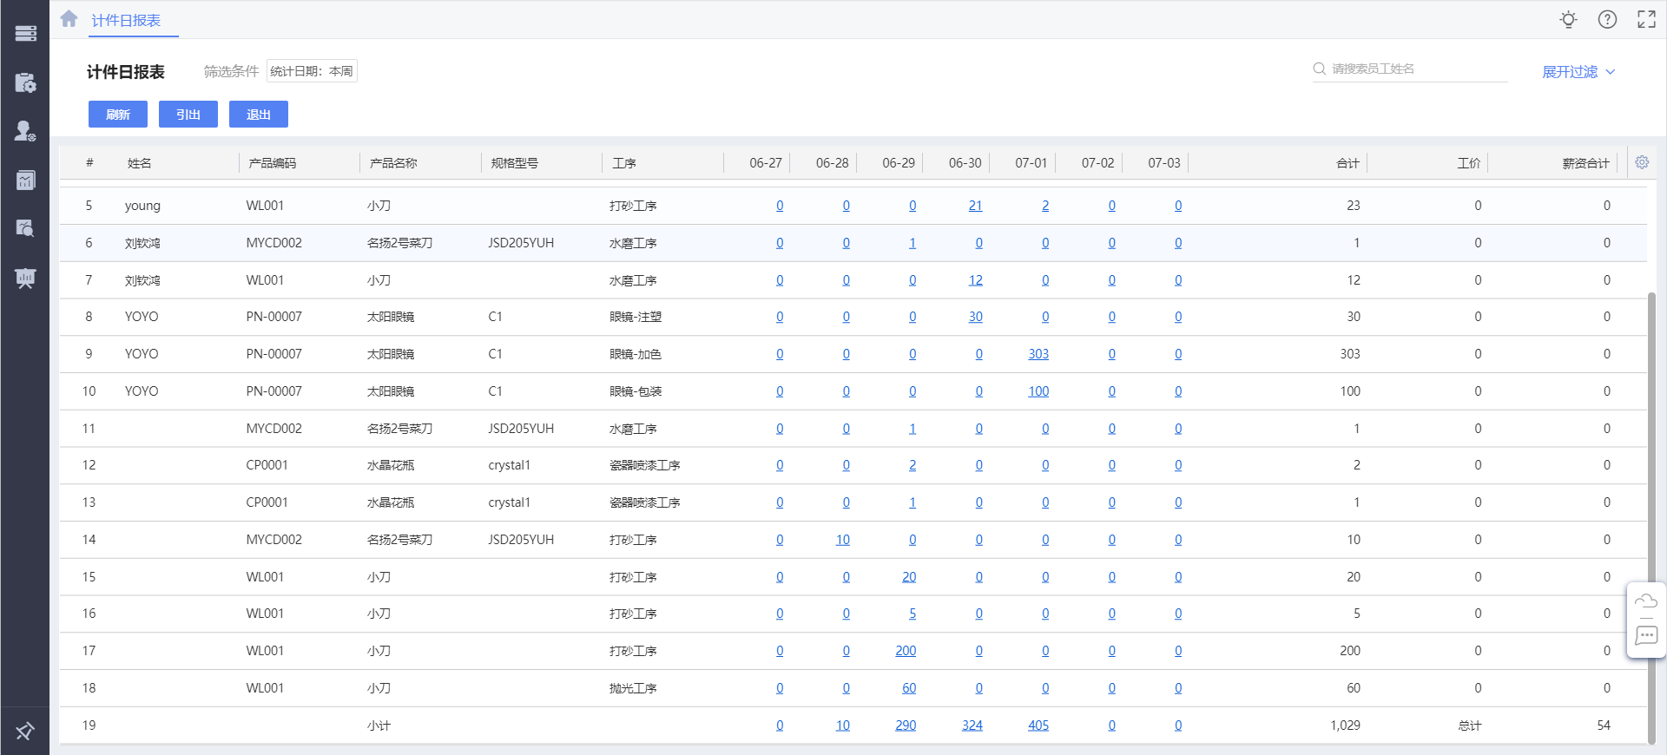
Task: Go to the home icon
Action: click(x=69, y=19)
